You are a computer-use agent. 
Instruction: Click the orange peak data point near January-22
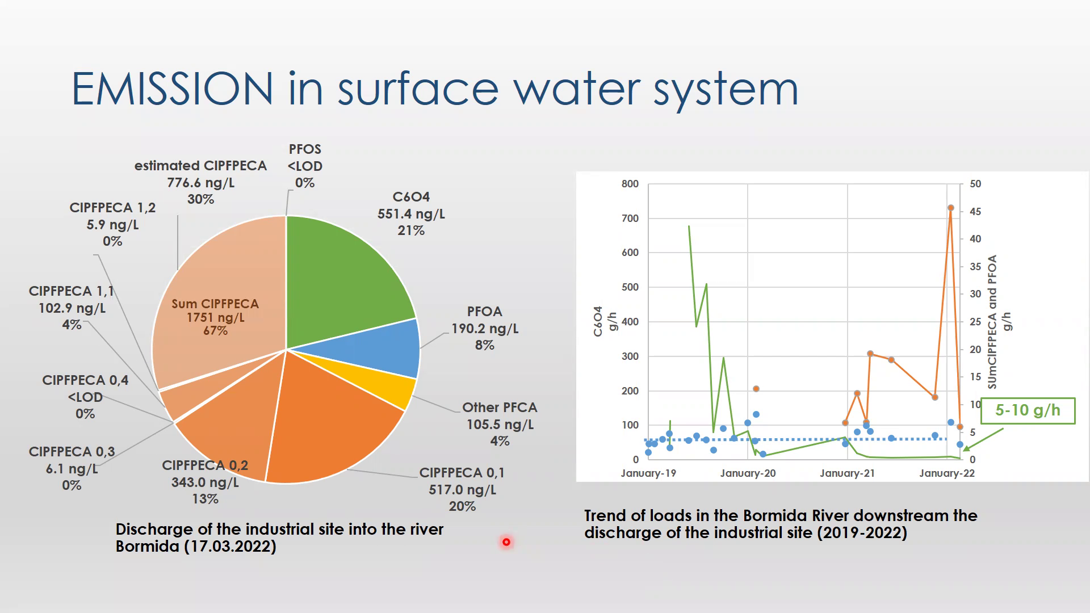point(951,208)
